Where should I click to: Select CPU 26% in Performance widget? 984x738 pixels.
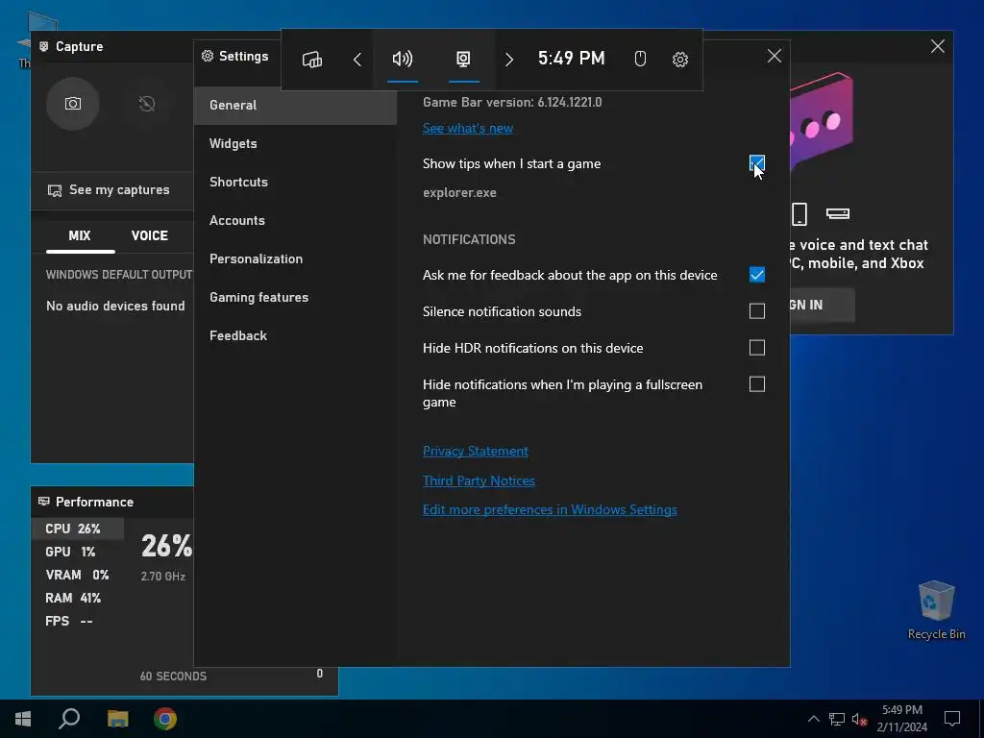pos(78,529)
